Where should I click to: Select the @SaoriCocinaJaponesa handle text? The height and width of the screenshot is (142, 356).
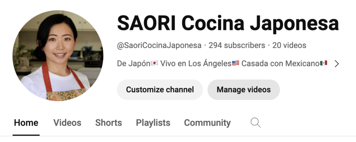tap(159, 46)
